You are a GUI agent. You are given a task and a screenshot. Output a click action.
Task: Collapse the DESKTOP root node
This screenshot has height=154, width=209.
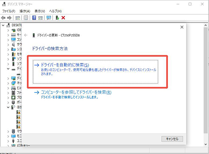(3, 25)
